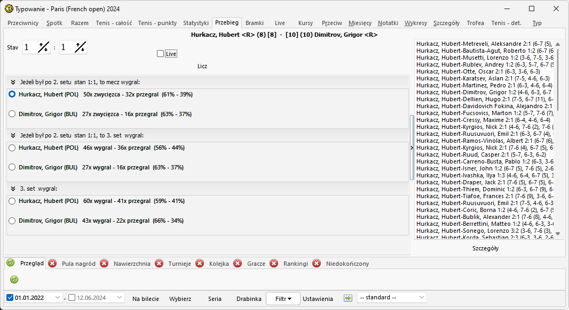This screenshot has width=569, height=310.
Task: Click the red X icon before Turnieje
Action: [x=159, y=263]
